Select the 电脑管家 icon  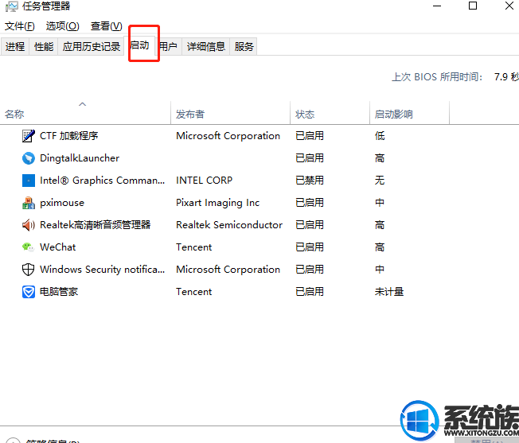pyautogui.click(x=29, y=292)
